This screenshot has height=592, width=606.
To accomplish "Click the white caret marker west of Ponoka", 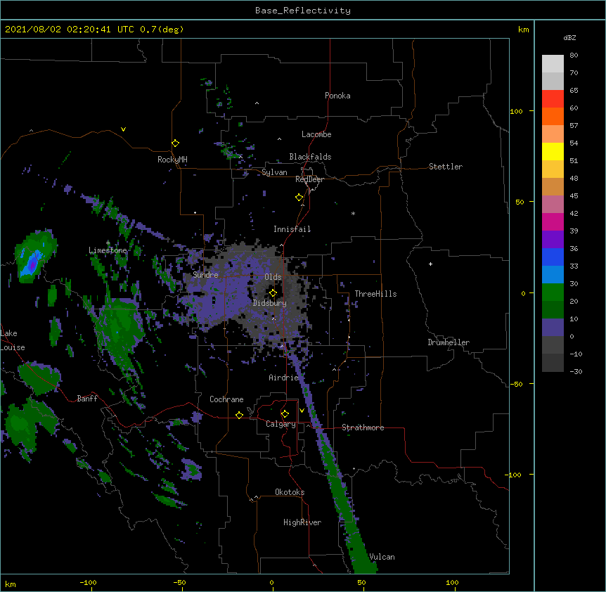I will pos(257,103).
